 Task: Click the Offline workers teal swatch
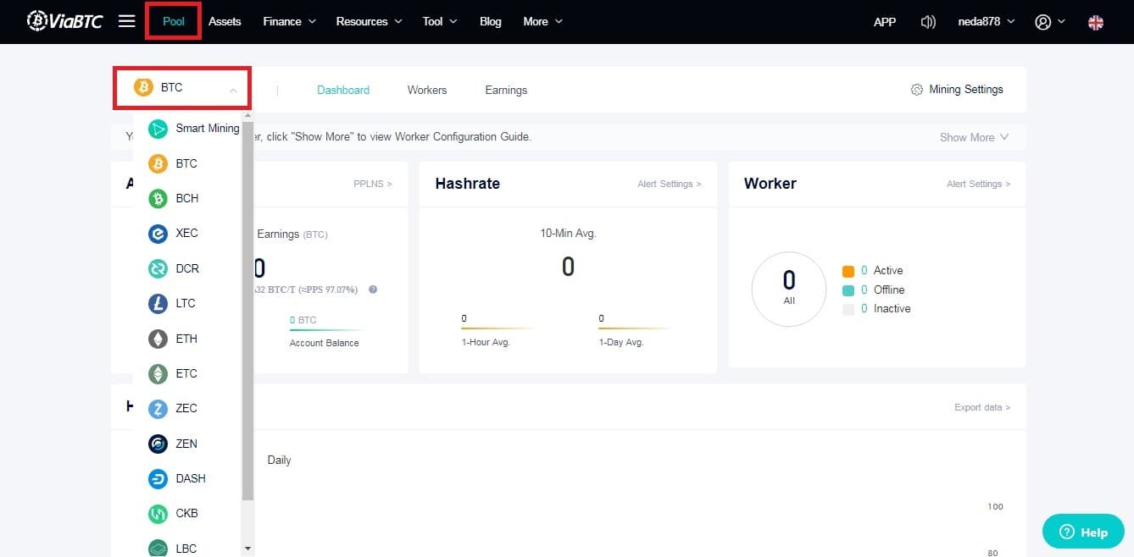848,290
